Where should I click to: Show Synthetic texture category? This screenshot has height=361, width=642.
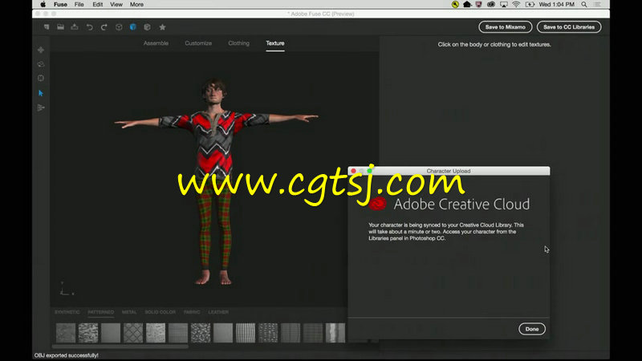(x=67, y=312)
